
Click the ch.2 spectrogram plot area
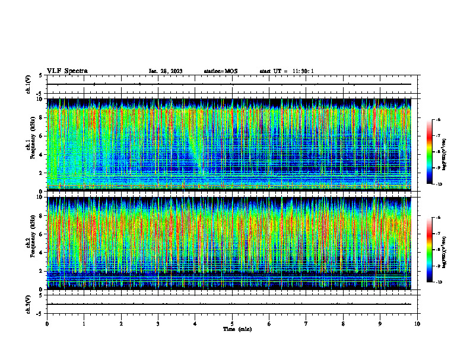(229, 243)
